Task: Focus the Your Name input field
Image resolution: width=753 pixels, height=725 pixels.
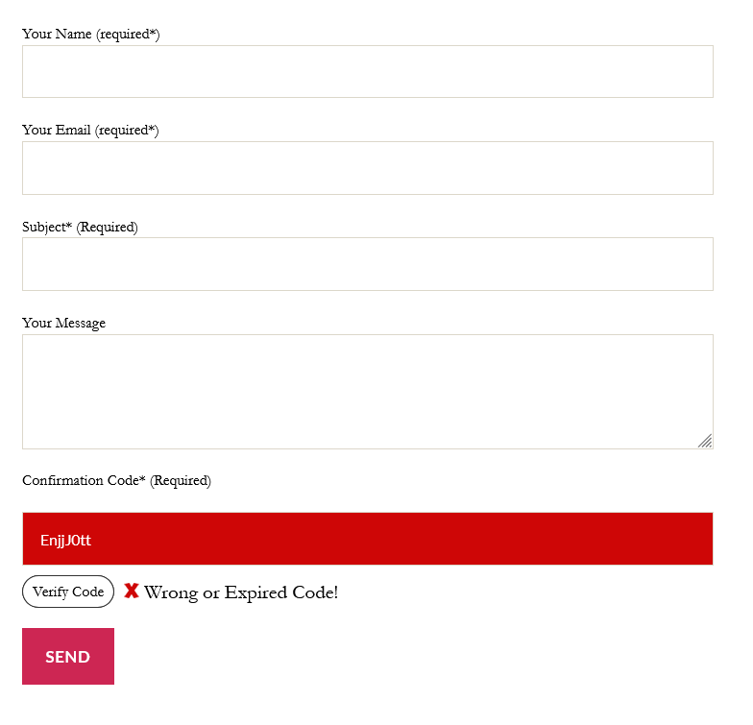Action: (x=367, y=72)
